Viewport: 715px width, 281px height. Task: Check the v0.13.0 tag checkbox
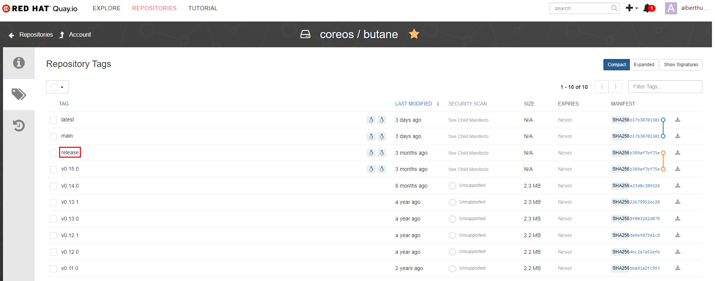point(53,219)
